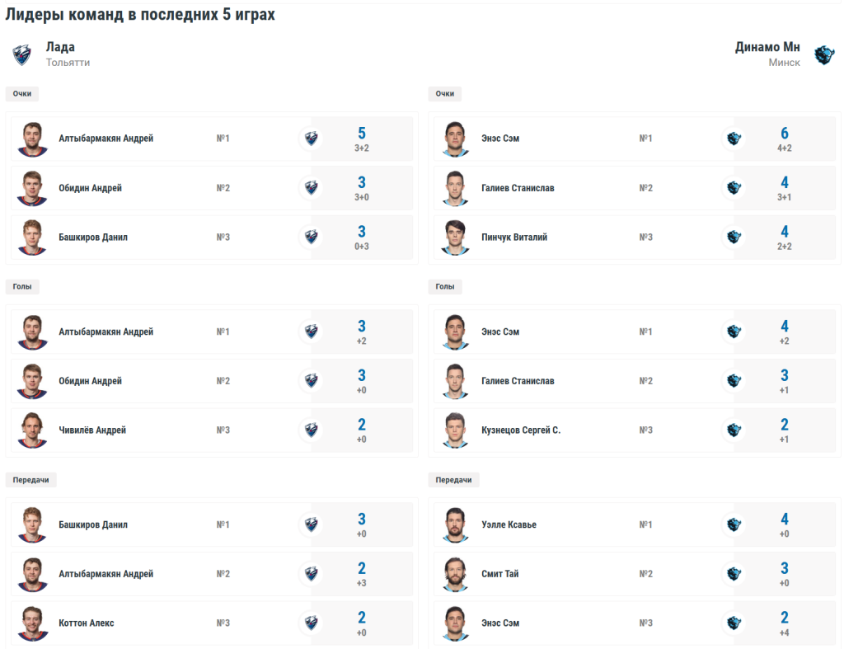The image size is (844, 649).
Task: Click Lada logo beside Чивилёв Андрей's goals
Action: pos(310,430)
